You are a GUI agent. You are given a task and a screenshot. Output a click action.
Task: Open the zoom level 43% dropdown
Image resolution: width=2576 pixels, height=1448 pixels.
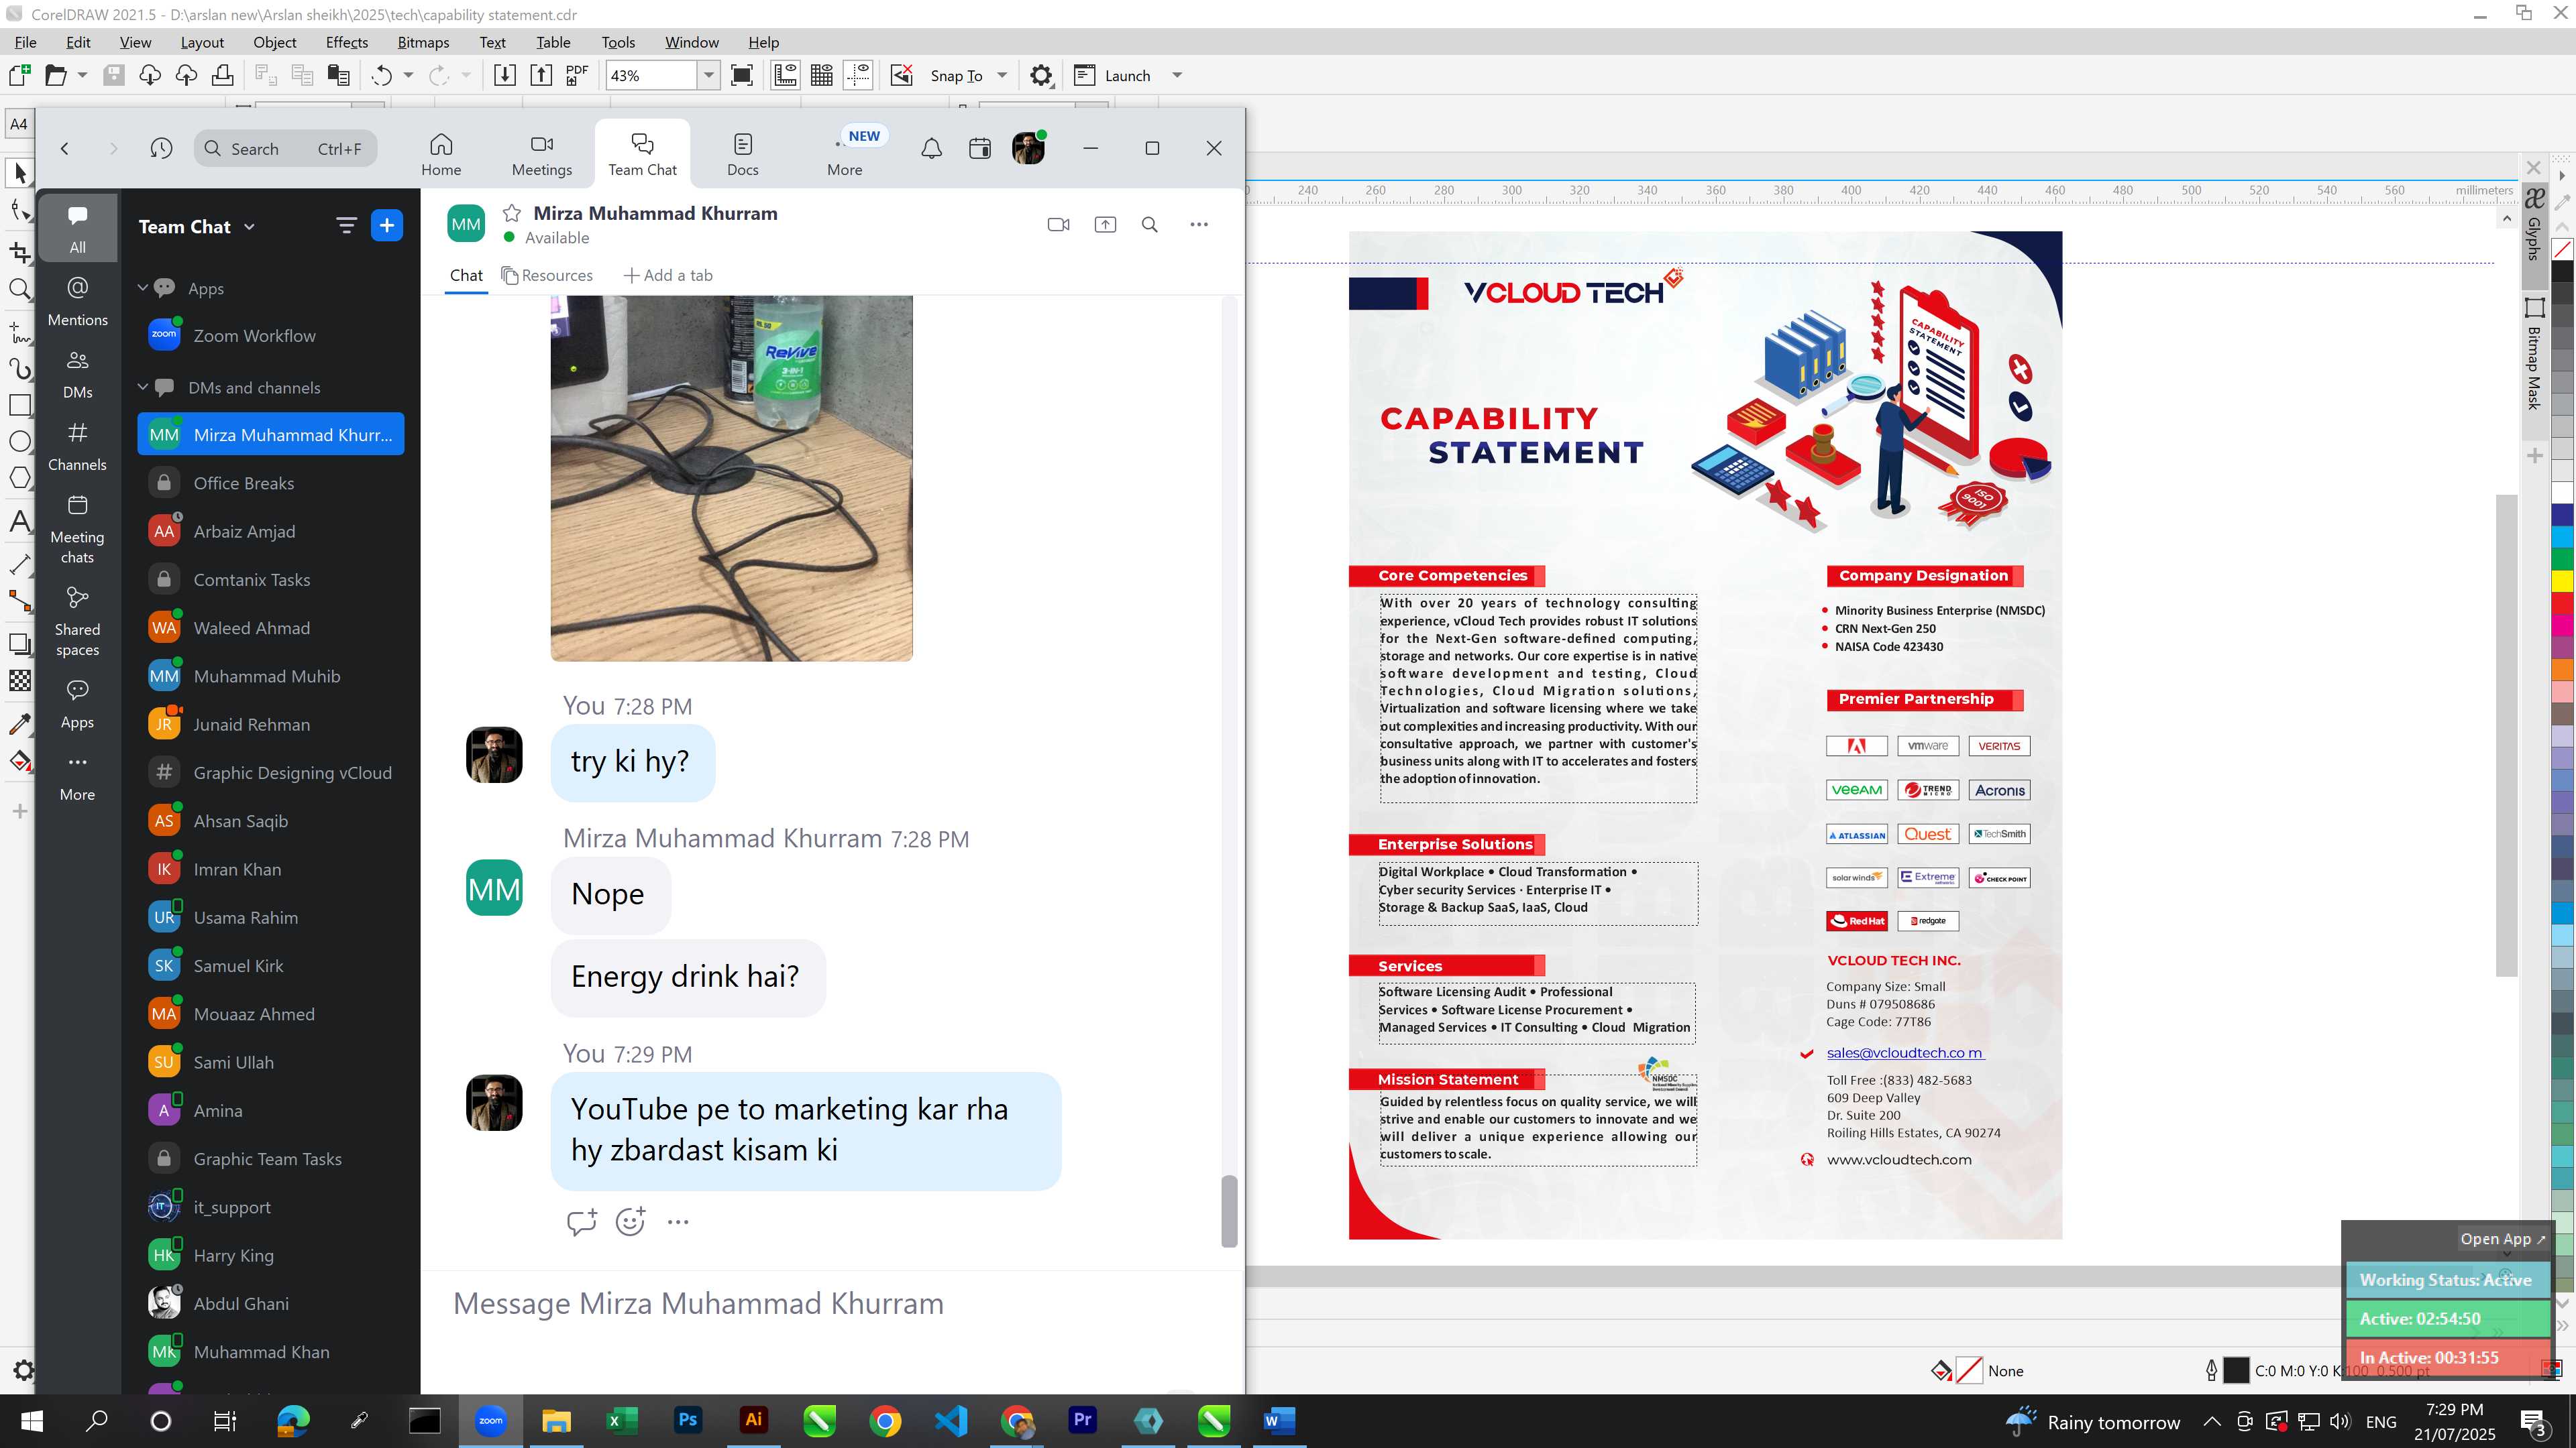click(708, 75)
